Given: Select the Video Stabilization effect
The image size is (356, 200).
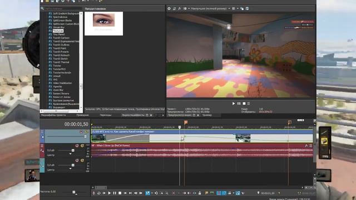Looking at the screenshot, I should (x=62, y=83).
